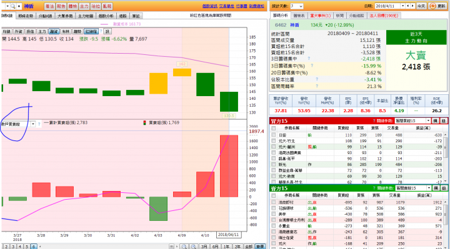Click the 報告 red button
450x249 pixels.
coord(61,6)
